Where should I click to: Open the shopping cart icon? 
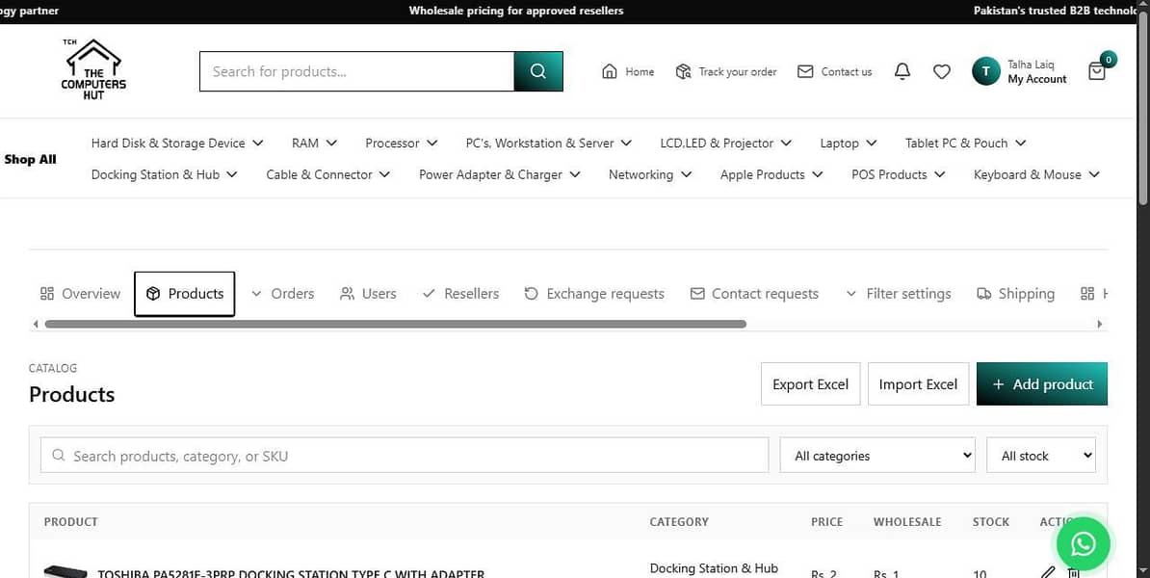pyautogui.click(x=1097, y=71)
